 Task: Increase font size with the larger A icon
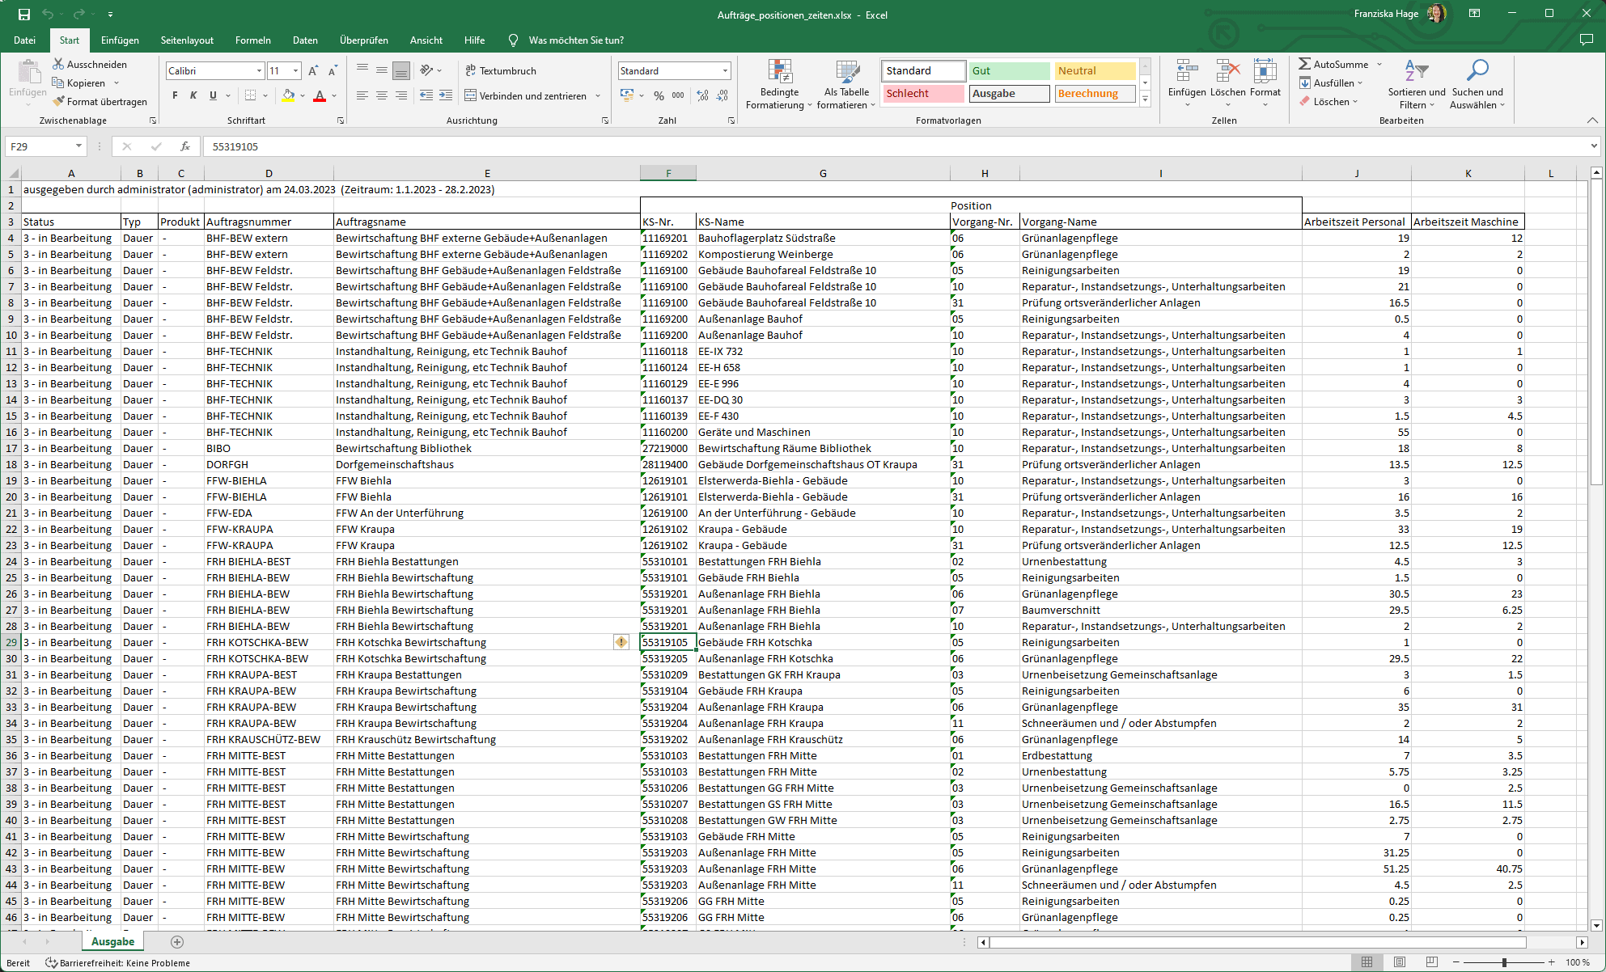pos(313,71)
